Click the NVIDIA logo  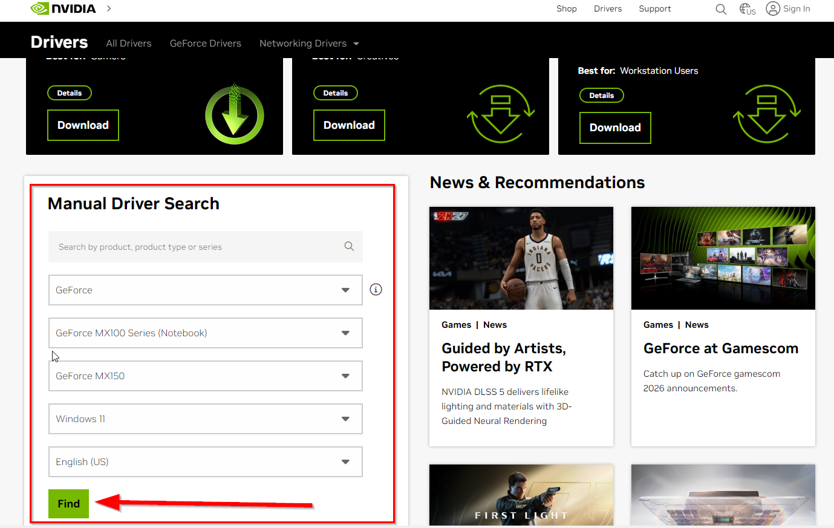pyautogui.click(x=64, y=8)
